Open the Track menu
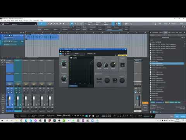Screen dimensions: 186x140 (x=12, y=21)
